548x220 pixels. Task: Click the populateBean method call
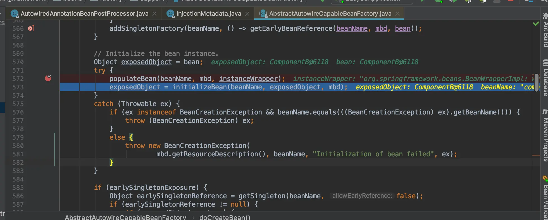click(x=133, y=79)
